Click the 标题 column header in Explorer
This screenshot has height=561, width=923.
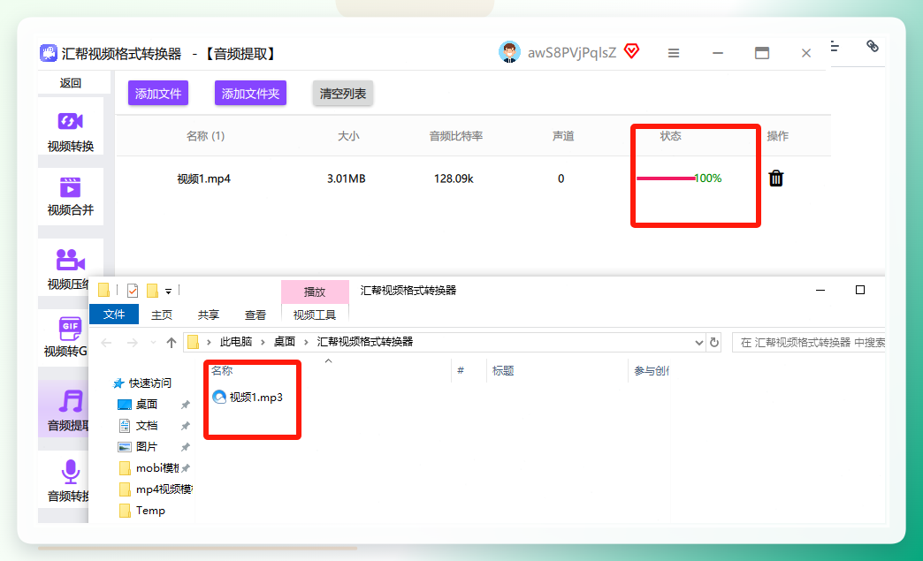tap(503, 370)
